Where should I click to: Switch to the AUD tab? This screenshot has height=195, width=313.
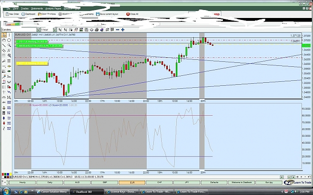tap(77, 183)
